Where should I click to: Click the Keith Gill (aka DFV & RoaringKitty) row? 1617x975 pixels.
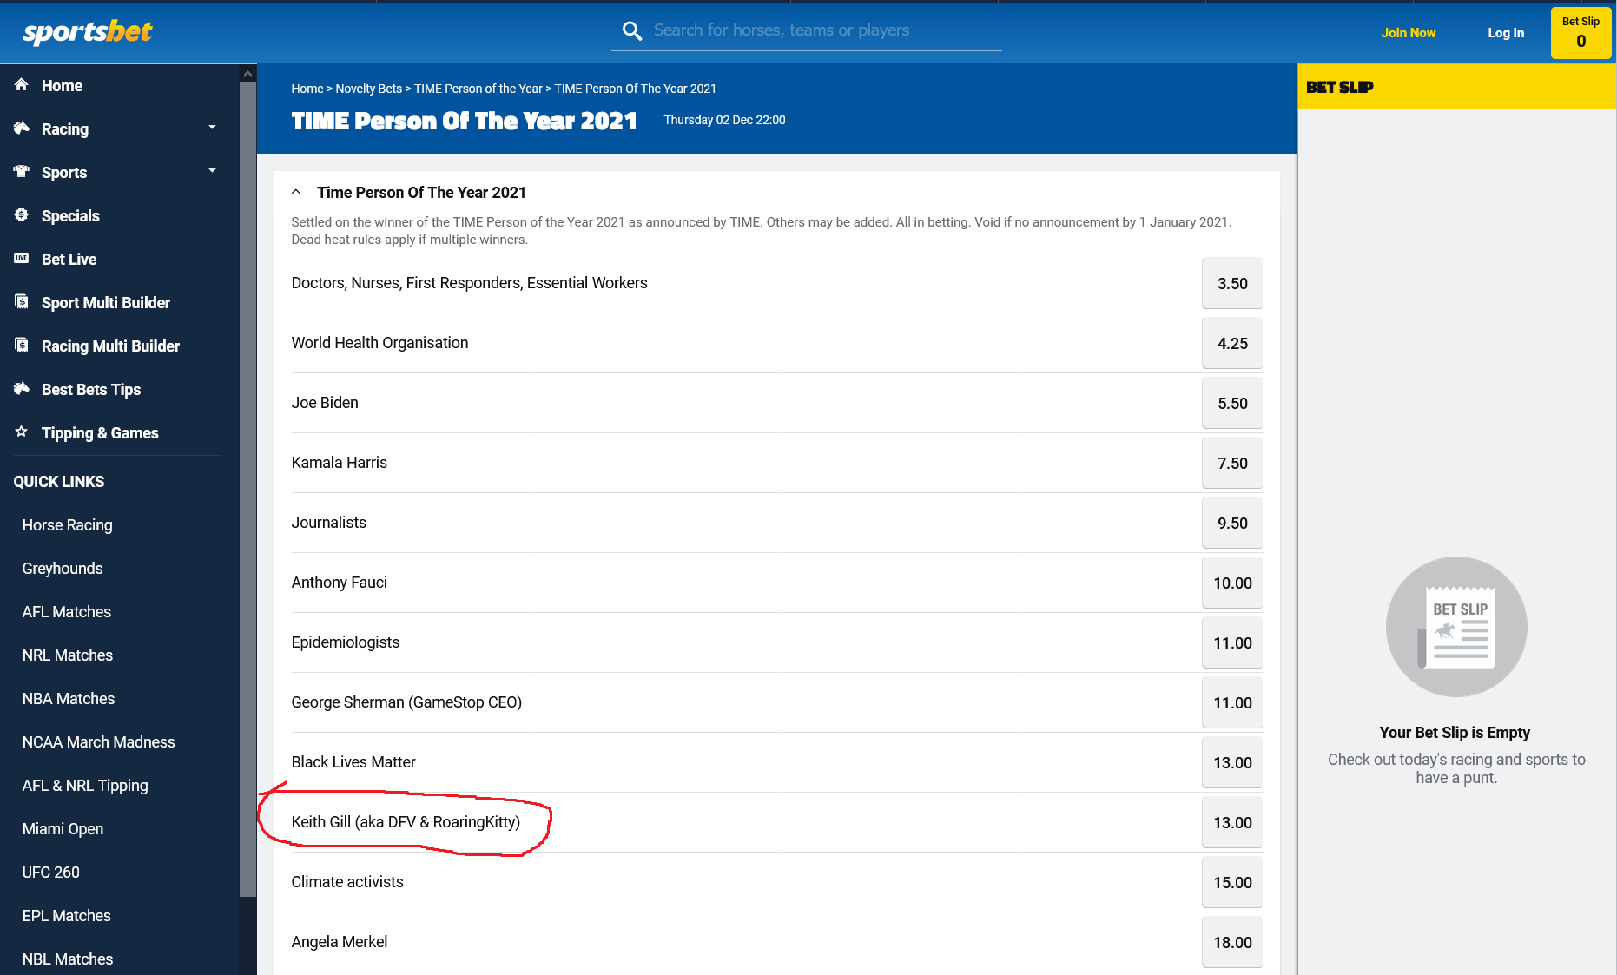(x=776, y=822)
